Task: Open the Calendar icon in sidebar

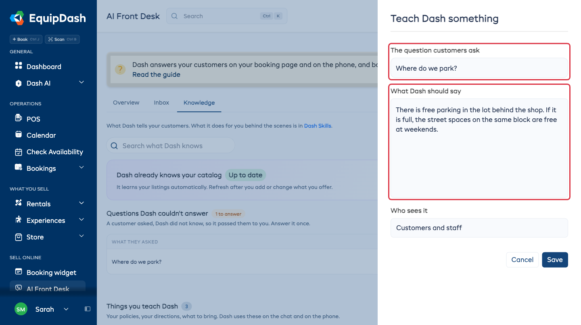Action: [18, 135]
